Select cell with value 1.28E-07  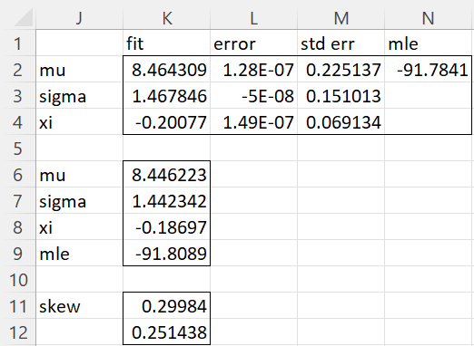point(254,69)
